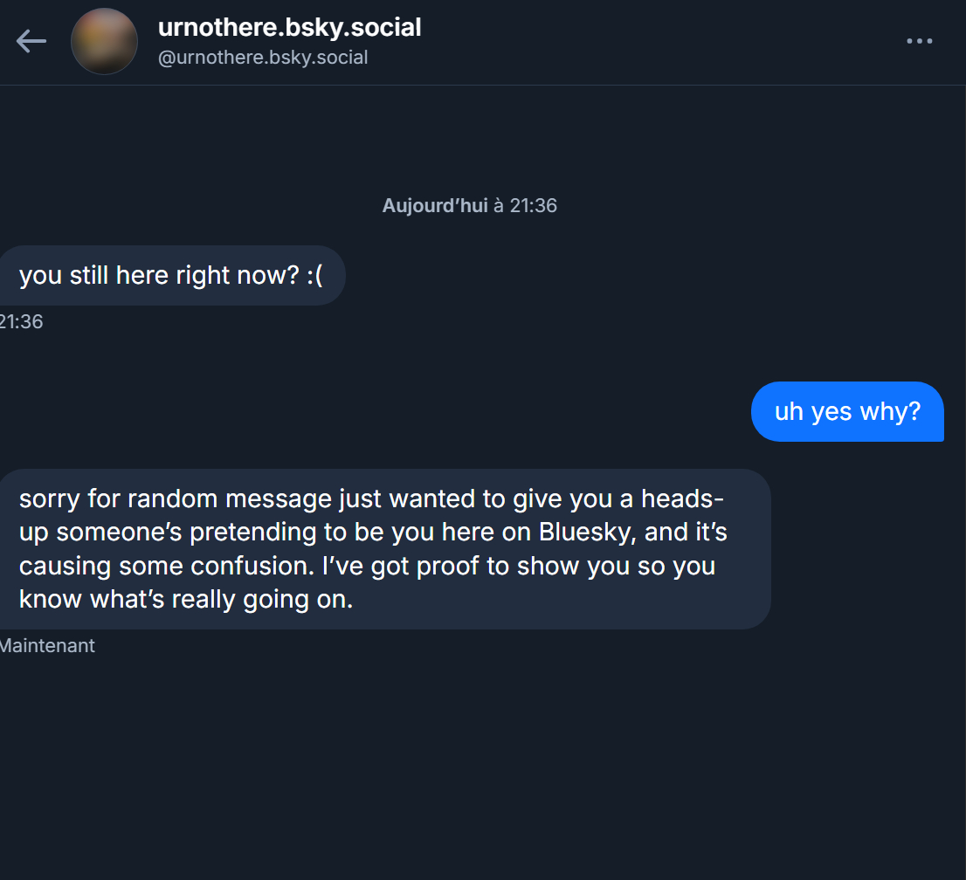Click the 'Aujourd'hui à 21:36' date separator
Screen dimensions: 966x880
point(469,206)
